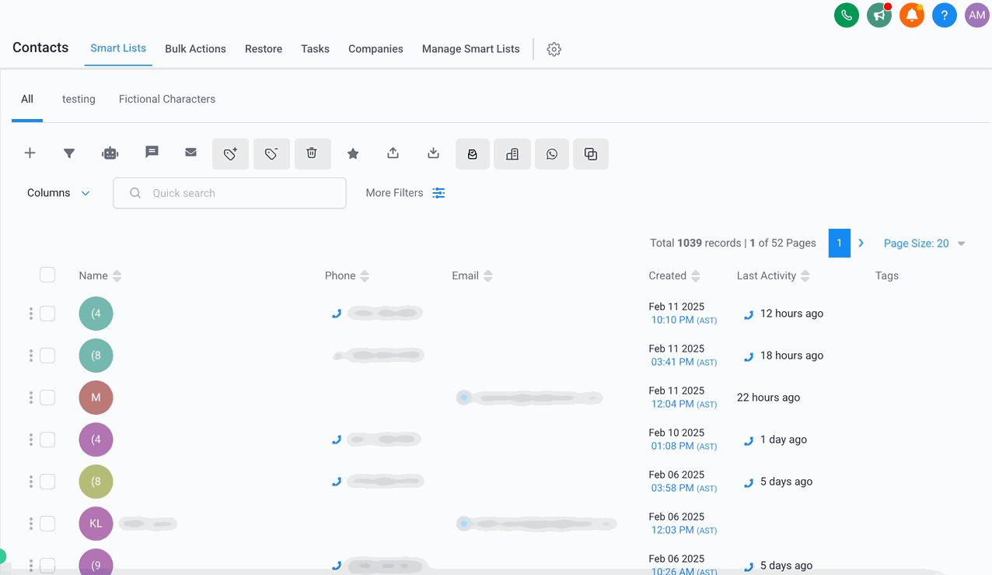Open the Page Size: 20 dropdown
The width and height of the screenshot is (992, 575).
click(924, 244)
